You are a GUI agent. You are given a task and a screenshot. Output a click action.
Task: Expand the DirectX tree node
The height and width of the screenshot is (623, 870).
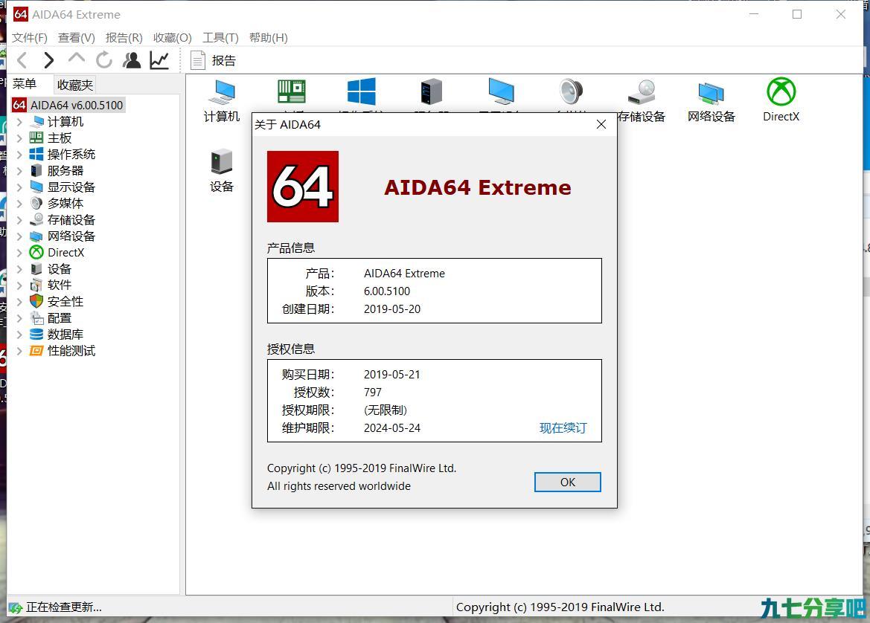tap(19, 253)
